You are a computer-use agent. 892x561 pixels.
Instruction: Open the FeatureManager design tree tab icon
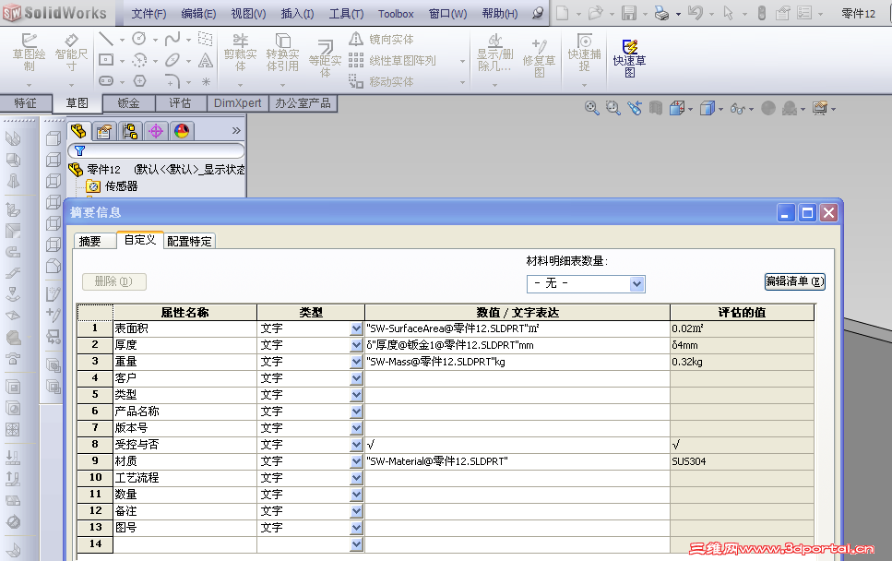78,131
